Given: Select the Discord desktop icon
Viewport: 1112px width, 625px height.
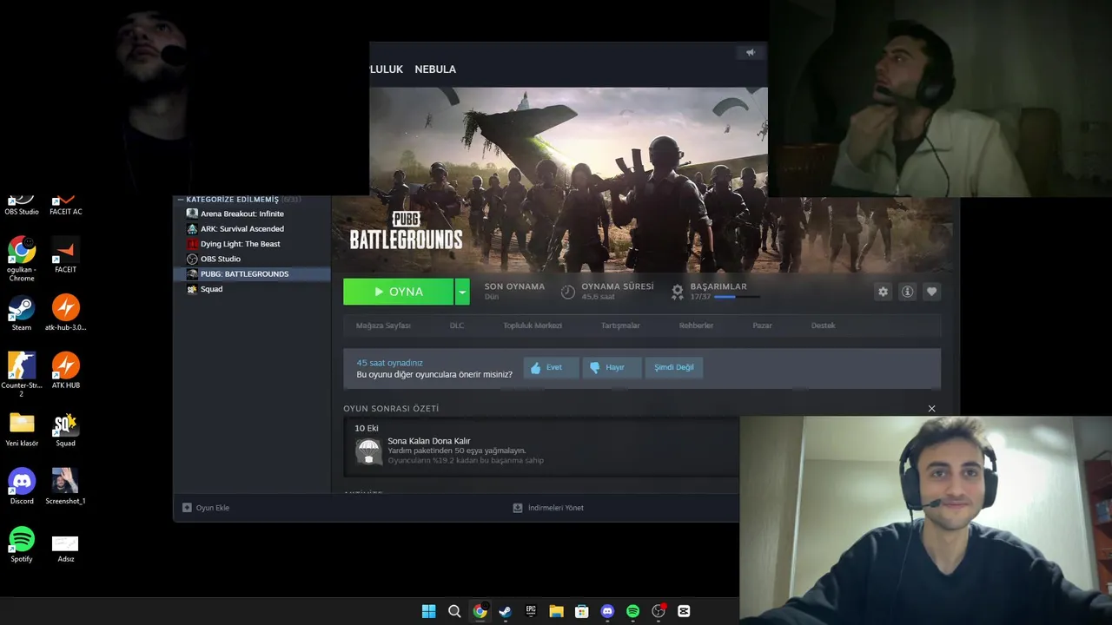Looking at the screenshot, I should [x=22, y=487].
